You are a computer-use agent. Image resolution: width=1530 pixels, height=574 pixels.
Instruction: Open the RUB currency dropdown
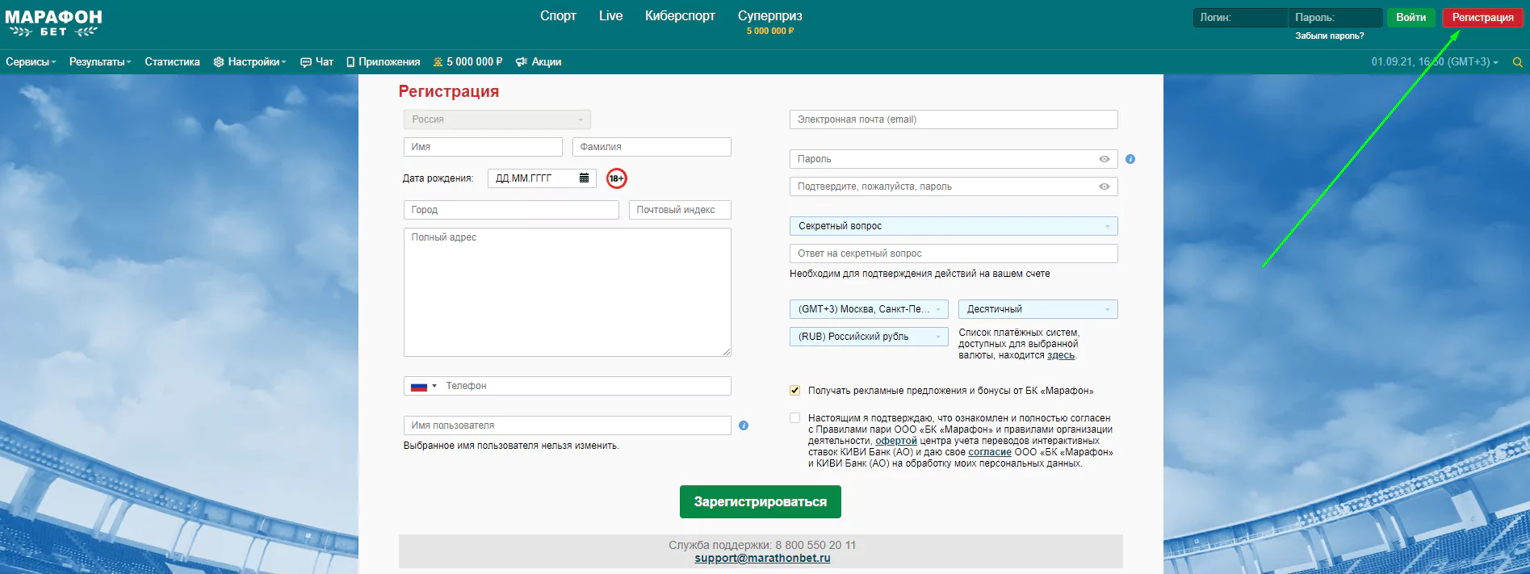point(869,337)
